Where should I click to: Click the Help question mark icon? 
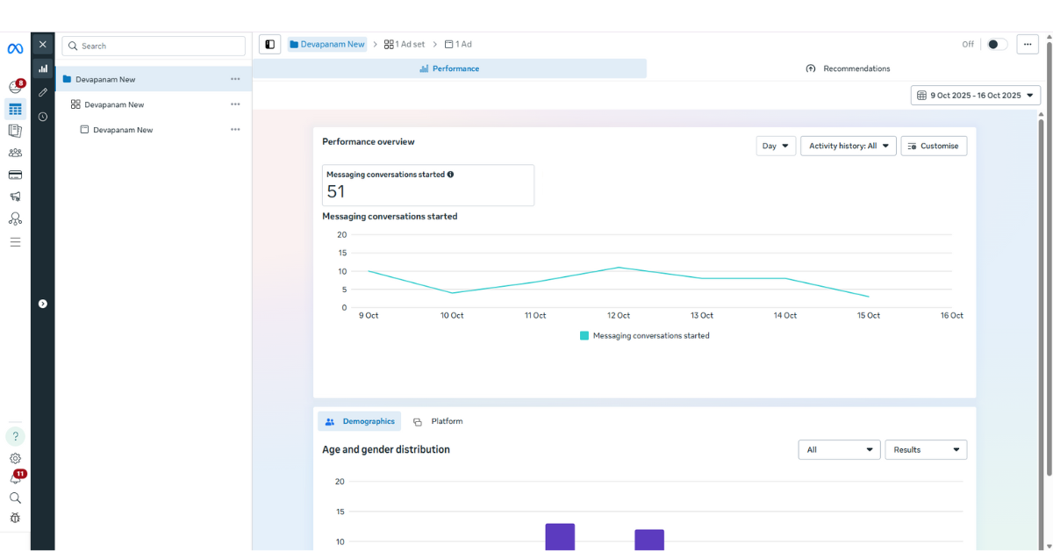pos(15,436)
